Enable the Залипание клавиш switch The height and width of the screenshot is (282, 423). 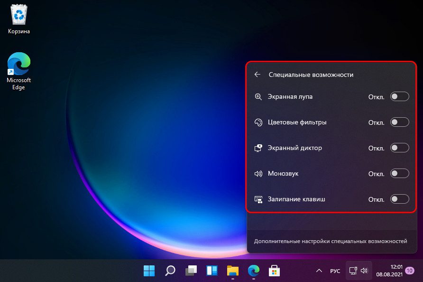coord(400,199)
